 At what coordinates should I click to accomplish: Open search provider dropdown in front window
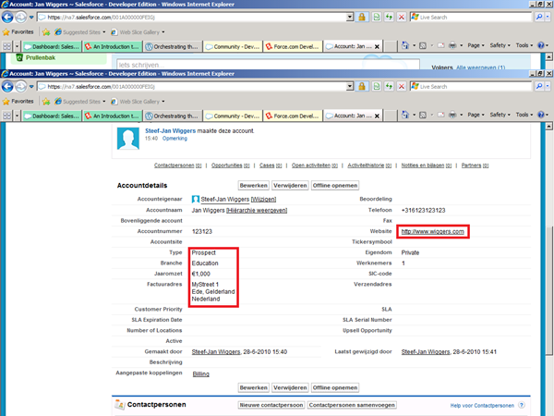pyautogui.click(x=548, y=87)
